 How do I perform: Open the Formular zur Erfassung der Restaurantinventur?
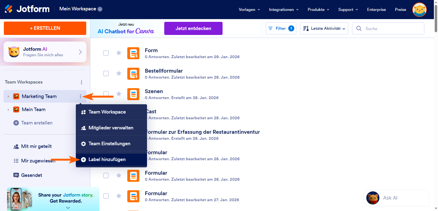(x=203, y=132)
